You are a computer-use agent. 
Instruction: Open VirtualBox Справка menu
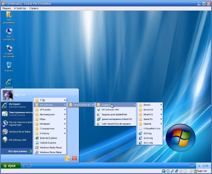(33, 9)
